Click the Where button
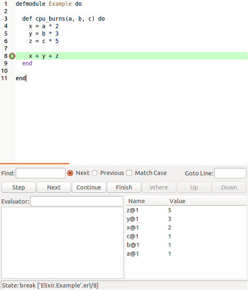Image resolution: width=248 pixels, height=290 pixels. coord(159,187)
